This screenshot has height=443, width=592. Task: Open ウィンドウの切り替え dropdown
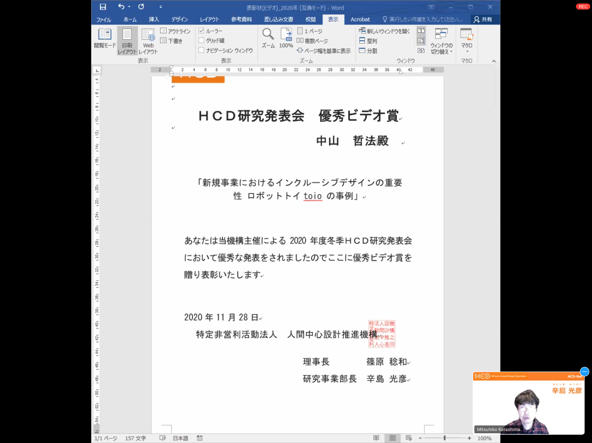441,41
